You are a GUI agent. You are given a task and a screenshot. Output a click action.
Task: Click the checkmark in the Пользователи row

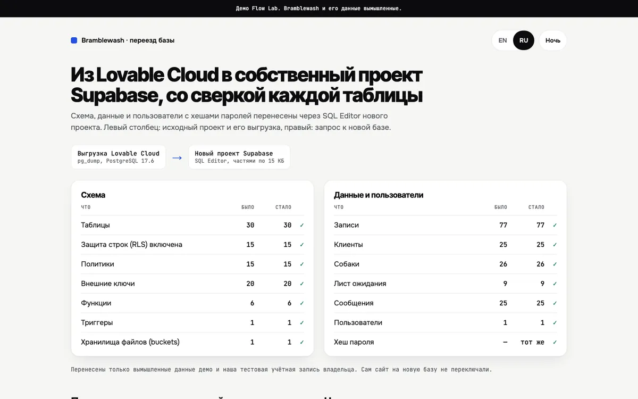coord(555,322)
